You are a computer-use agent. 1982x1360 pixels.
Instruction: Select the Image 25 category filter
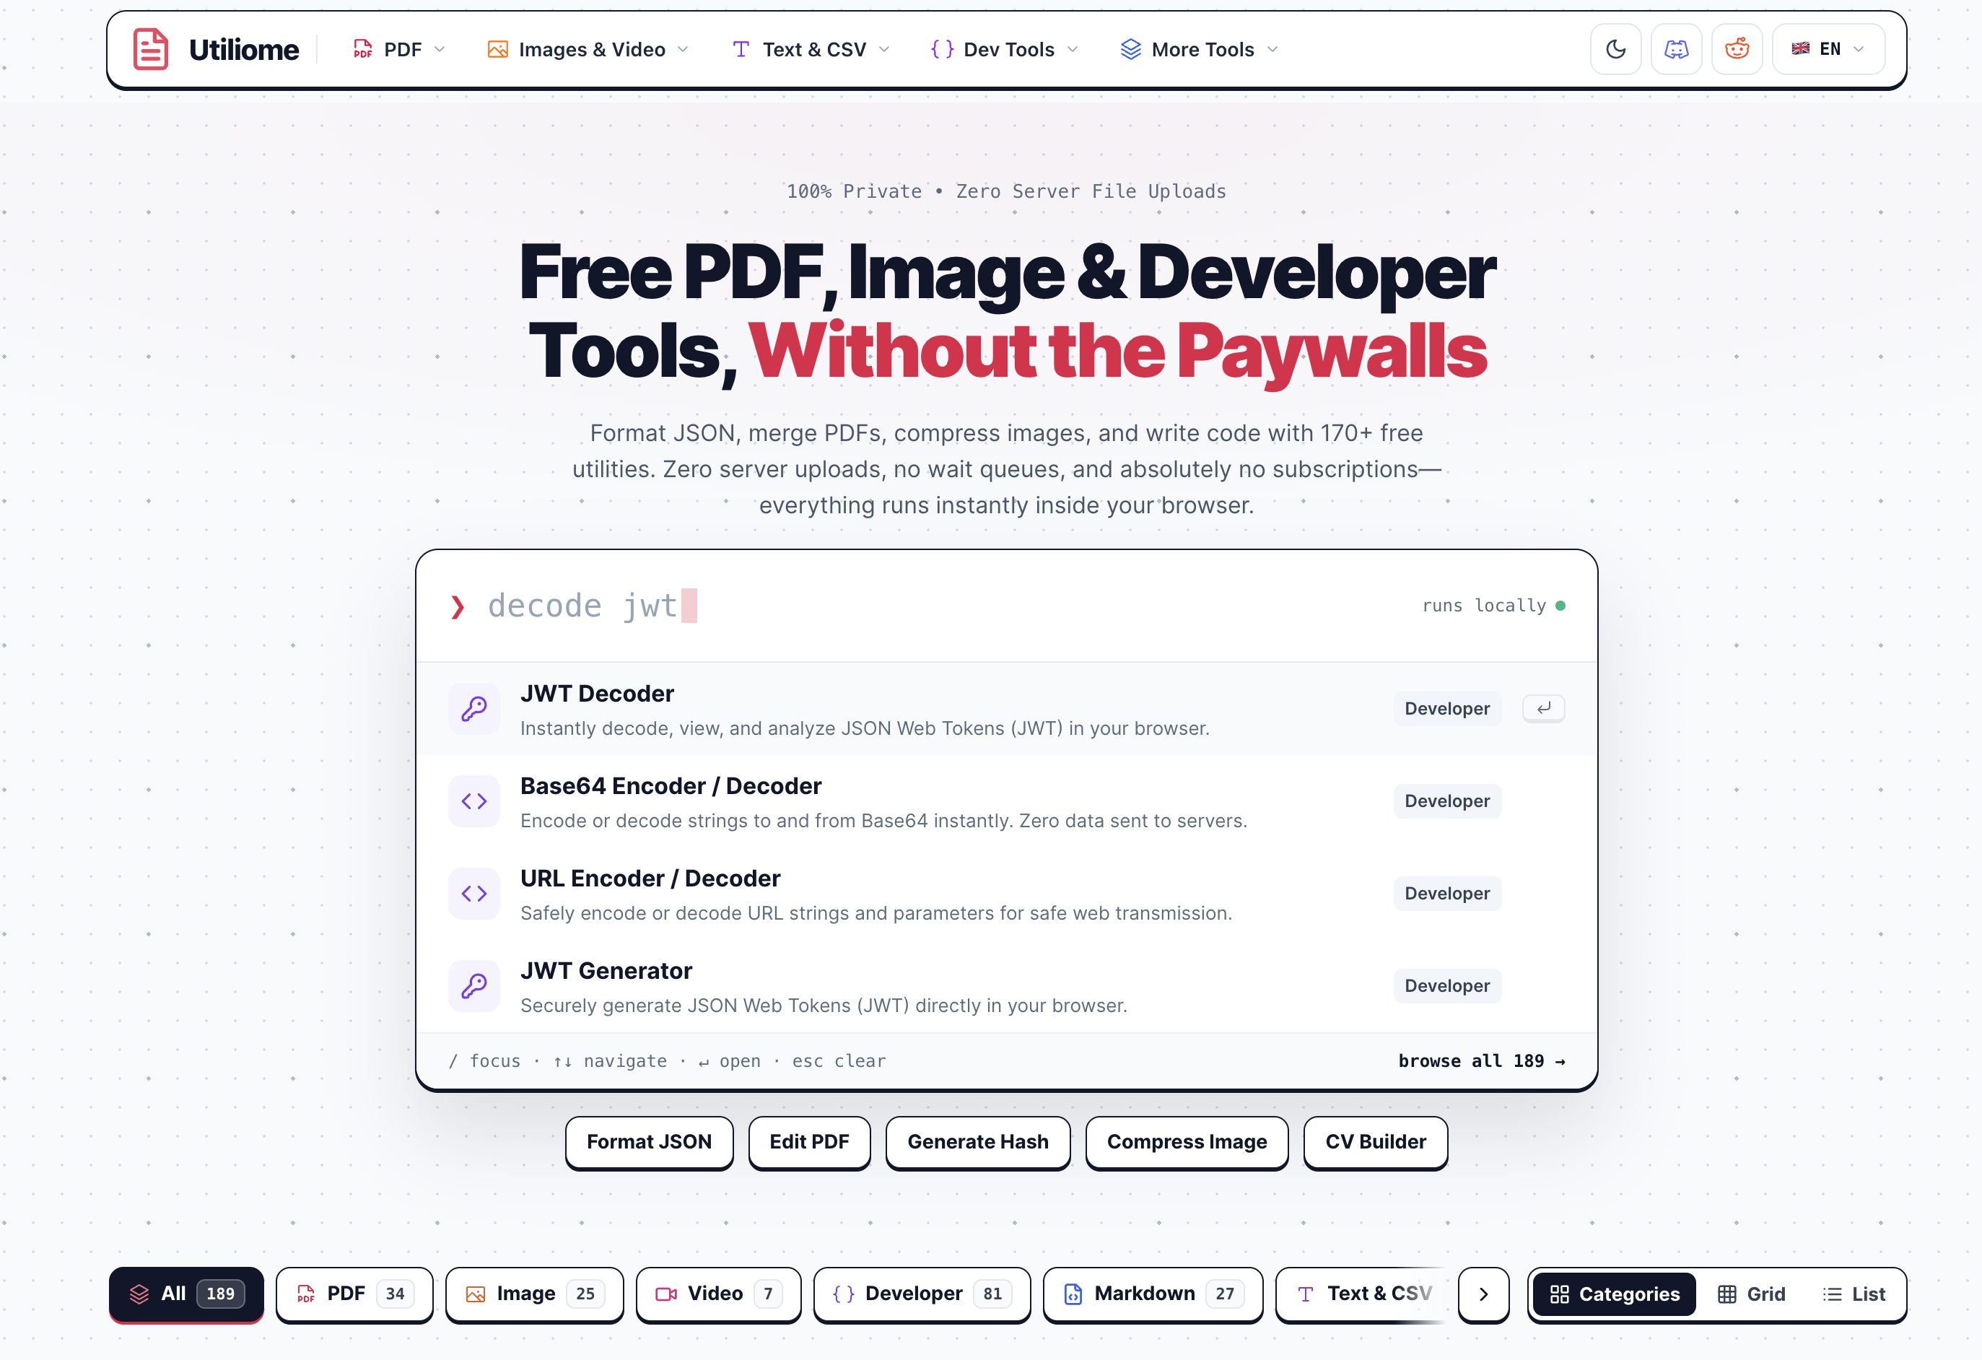pos(534,1294)
